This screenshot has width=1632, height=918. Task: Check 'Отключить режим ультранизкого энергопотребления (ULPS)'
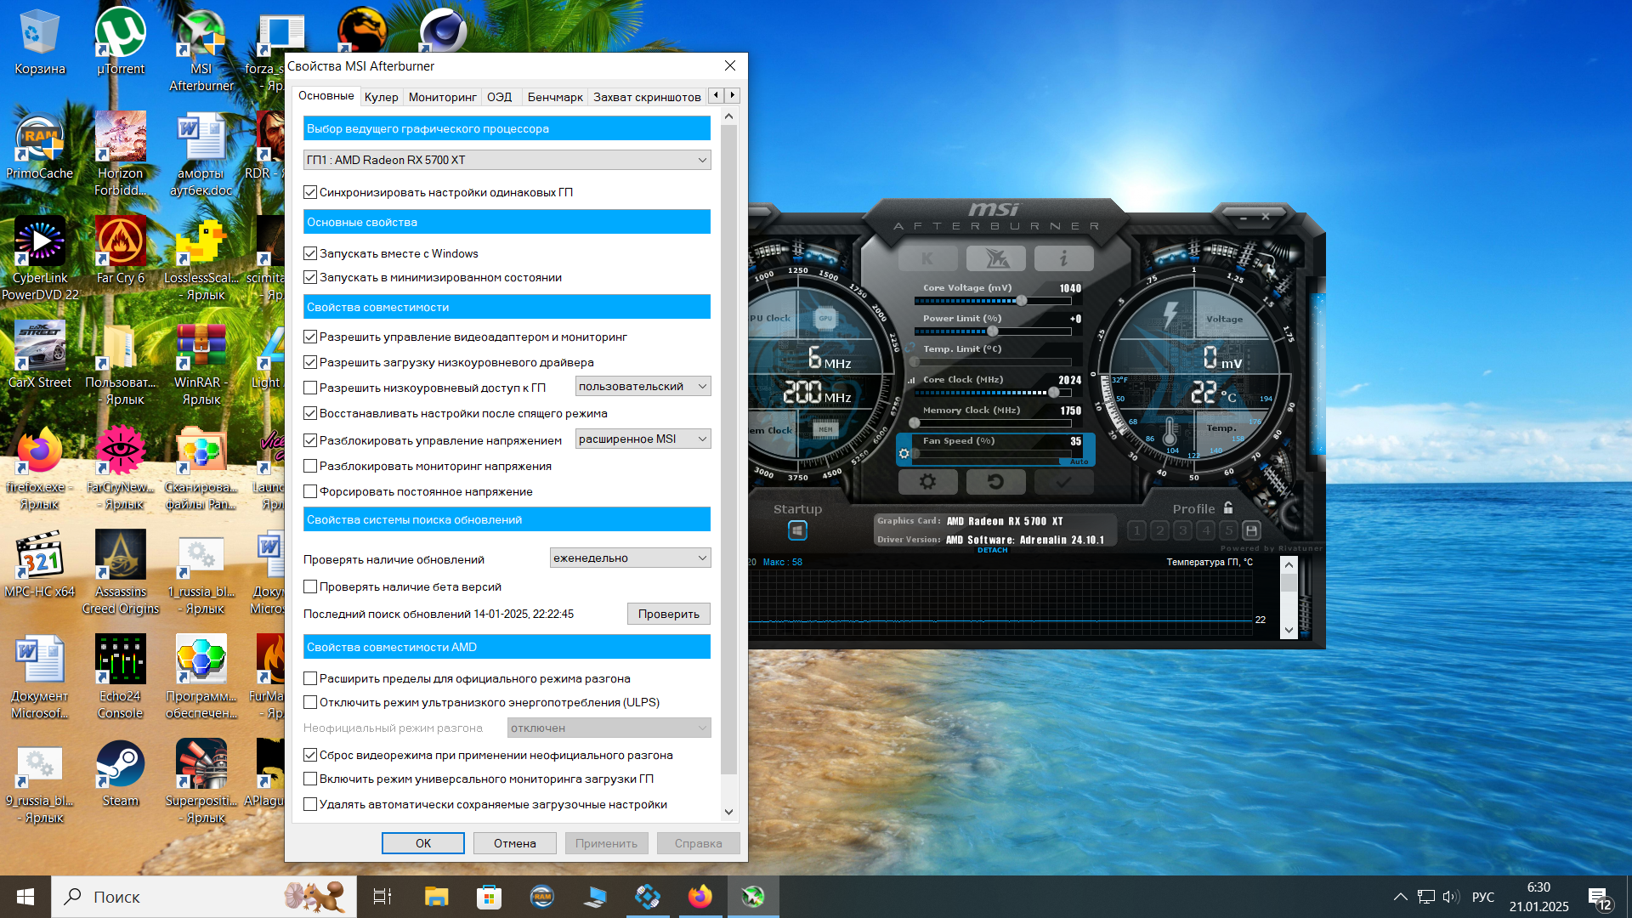[x=310, y=702]
